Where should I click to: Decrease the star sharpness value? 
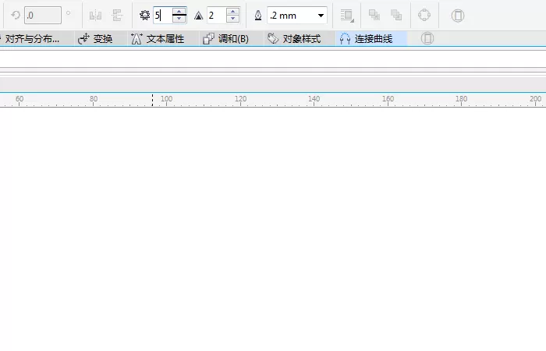[232, 19]
